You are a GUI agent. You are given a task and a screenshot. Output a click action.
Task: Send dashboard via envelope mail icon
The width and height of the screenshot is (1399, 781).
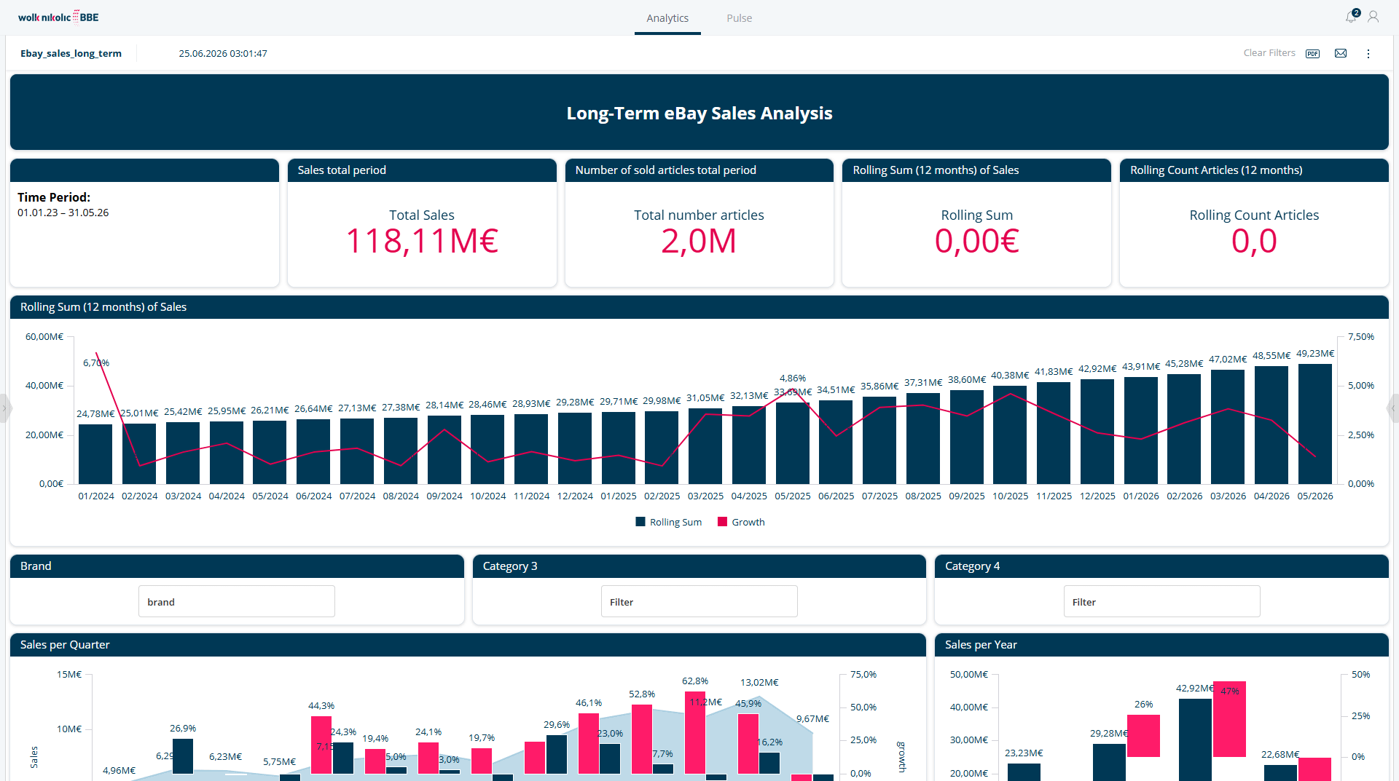[x=1341, y=53]
